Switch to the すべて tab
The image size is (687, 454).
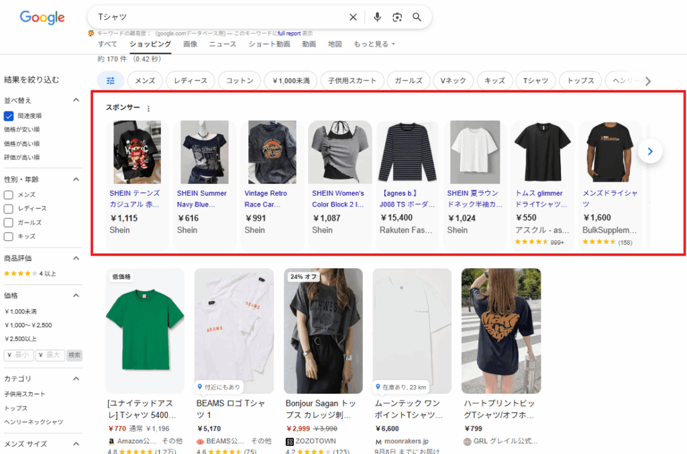pyautogui.click(x=107, y=44)
